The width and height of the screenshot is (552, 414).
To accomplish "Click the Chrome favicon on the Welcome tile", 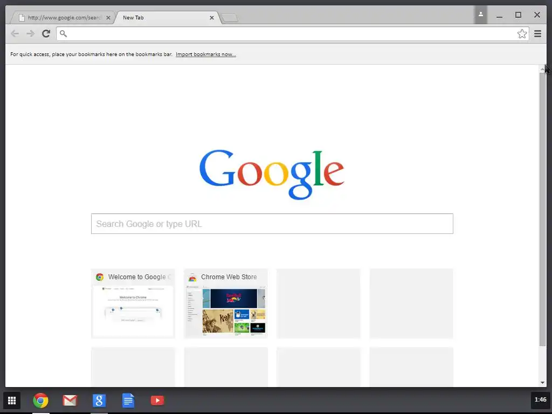I will (x=100, y=277).
